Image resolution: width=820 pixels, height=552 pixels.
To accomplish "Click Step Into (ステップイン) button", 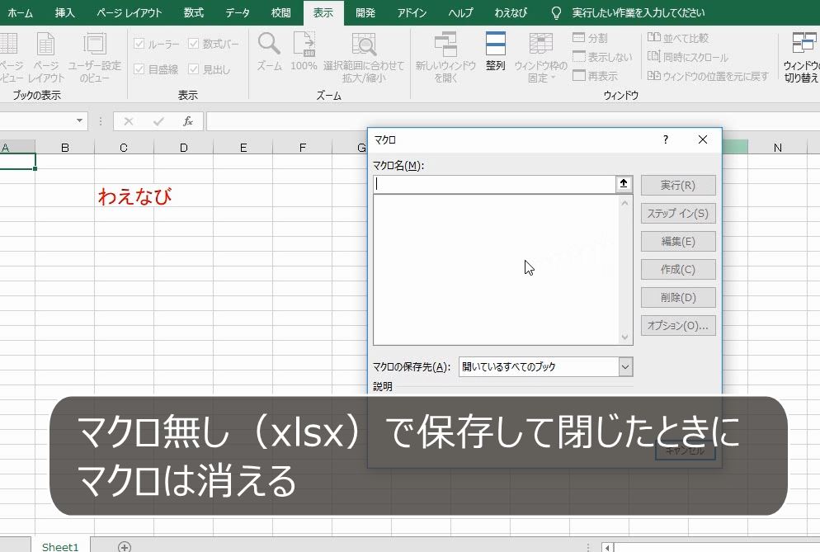I will tap(678, 214).
